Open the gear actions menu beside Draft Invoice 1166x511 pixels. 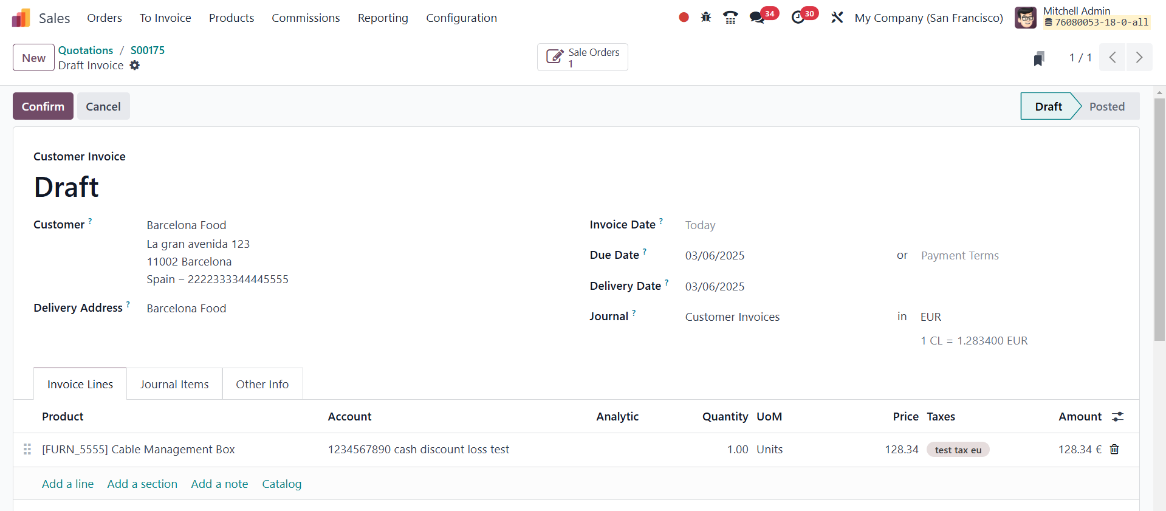click(135, 66)
